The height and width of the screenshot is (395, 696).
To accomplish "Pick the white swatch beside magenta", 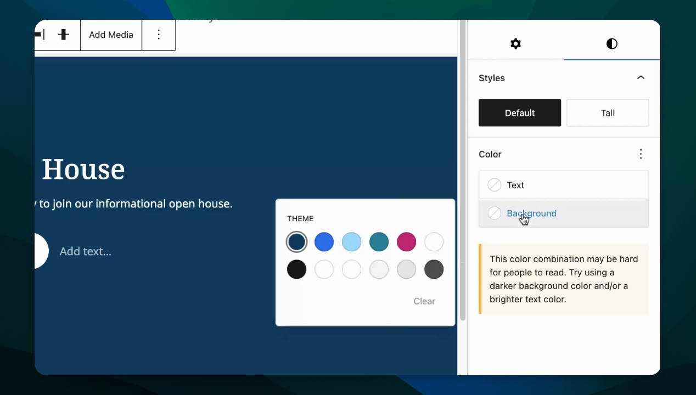I will [x=434, y=242].
